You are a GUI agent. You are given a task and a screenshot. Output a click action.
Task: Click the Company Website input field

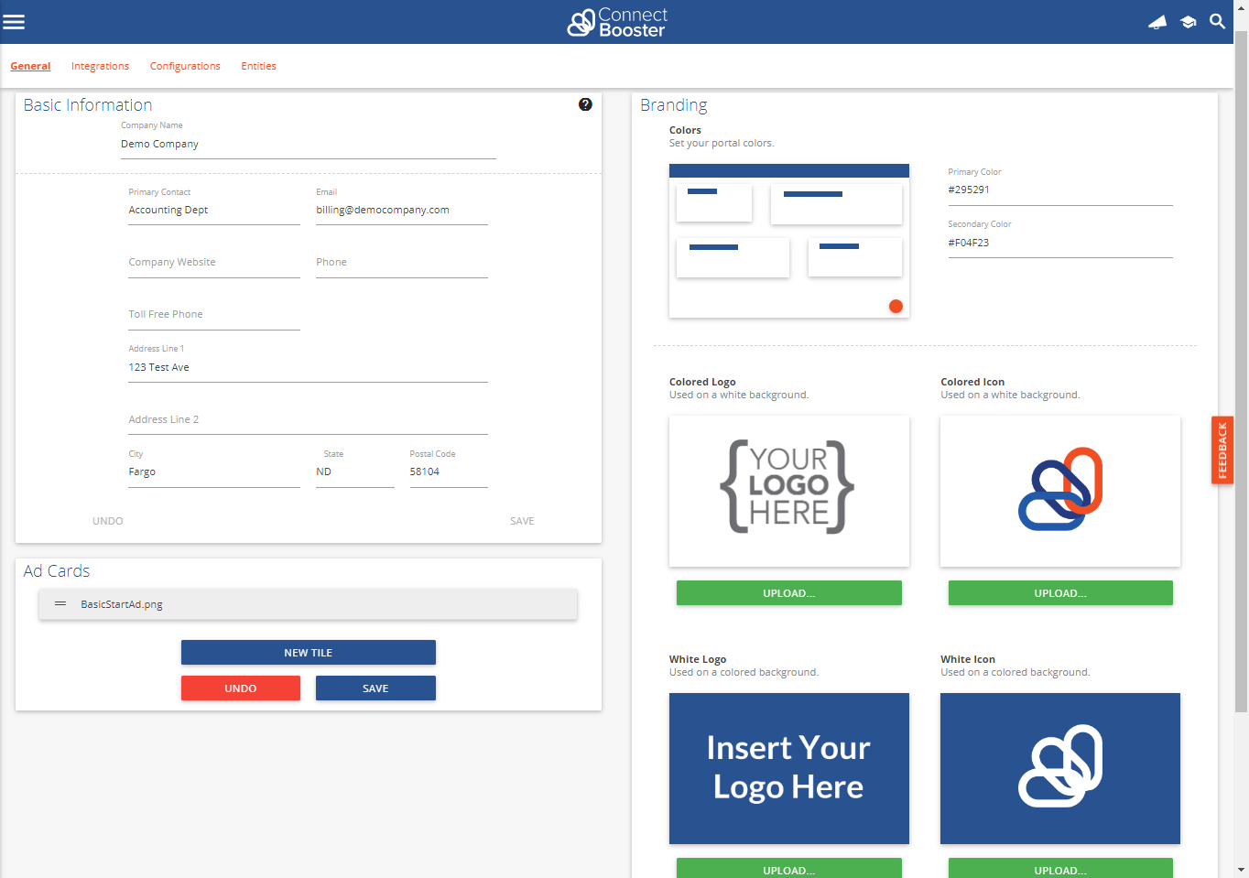tap(213, 263)
